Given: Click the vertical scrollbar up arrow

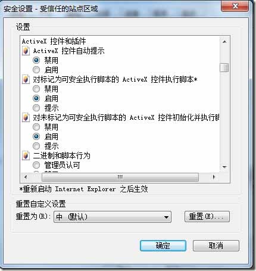Looking at the screenshot, I should pos(224,42).
